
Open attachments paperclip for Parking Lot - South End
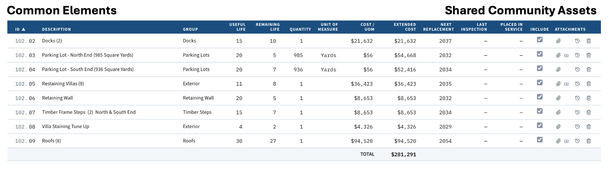[x=558, y=70]
